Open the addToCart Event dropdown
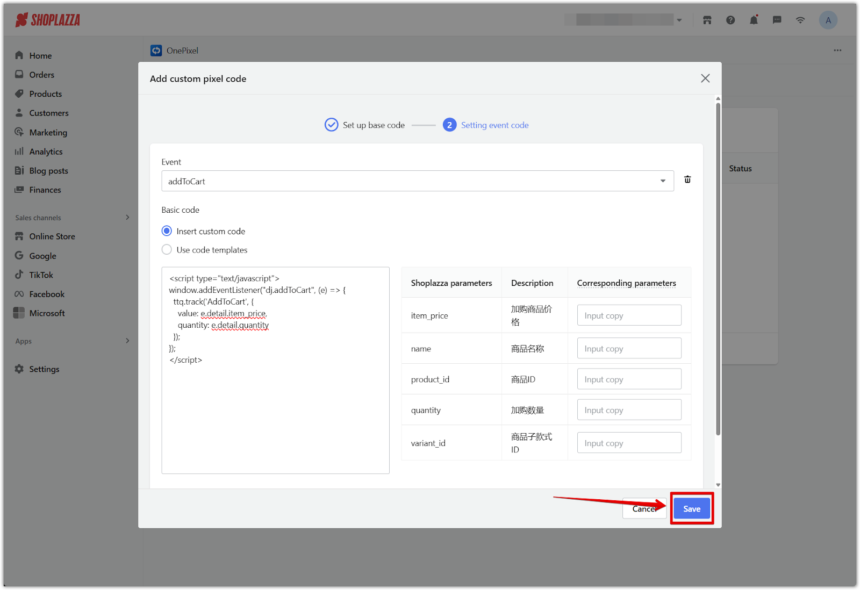The image size is (860, 590). [x=418, y=181]
